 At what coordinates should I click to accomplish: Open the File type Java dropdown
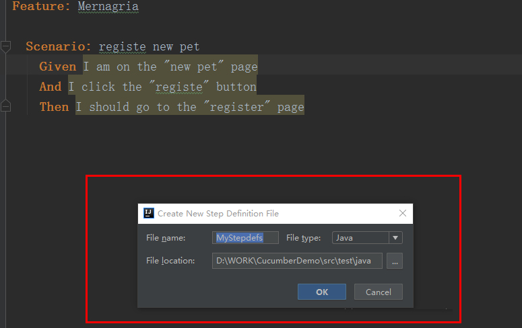click(x=367, y=238)
